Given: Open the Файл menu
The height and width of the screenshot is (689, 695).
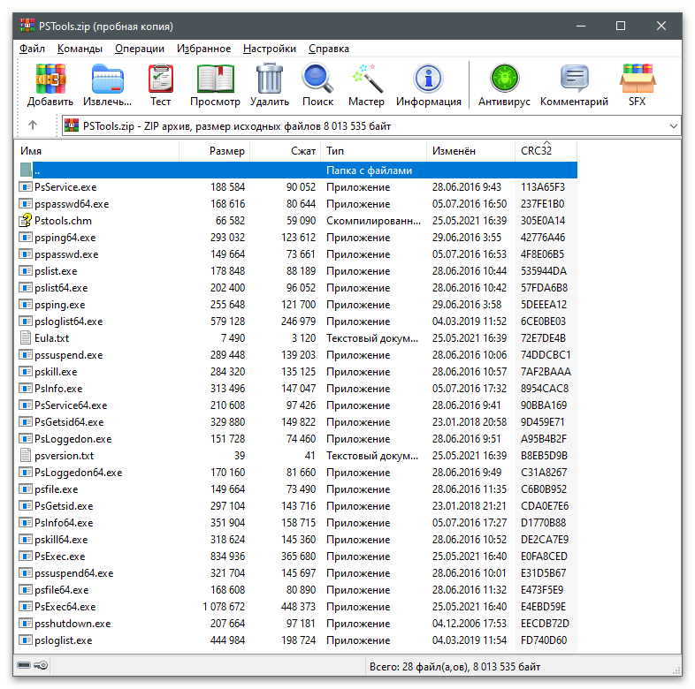Looking at the screenshot, I should tap(33, 49).
